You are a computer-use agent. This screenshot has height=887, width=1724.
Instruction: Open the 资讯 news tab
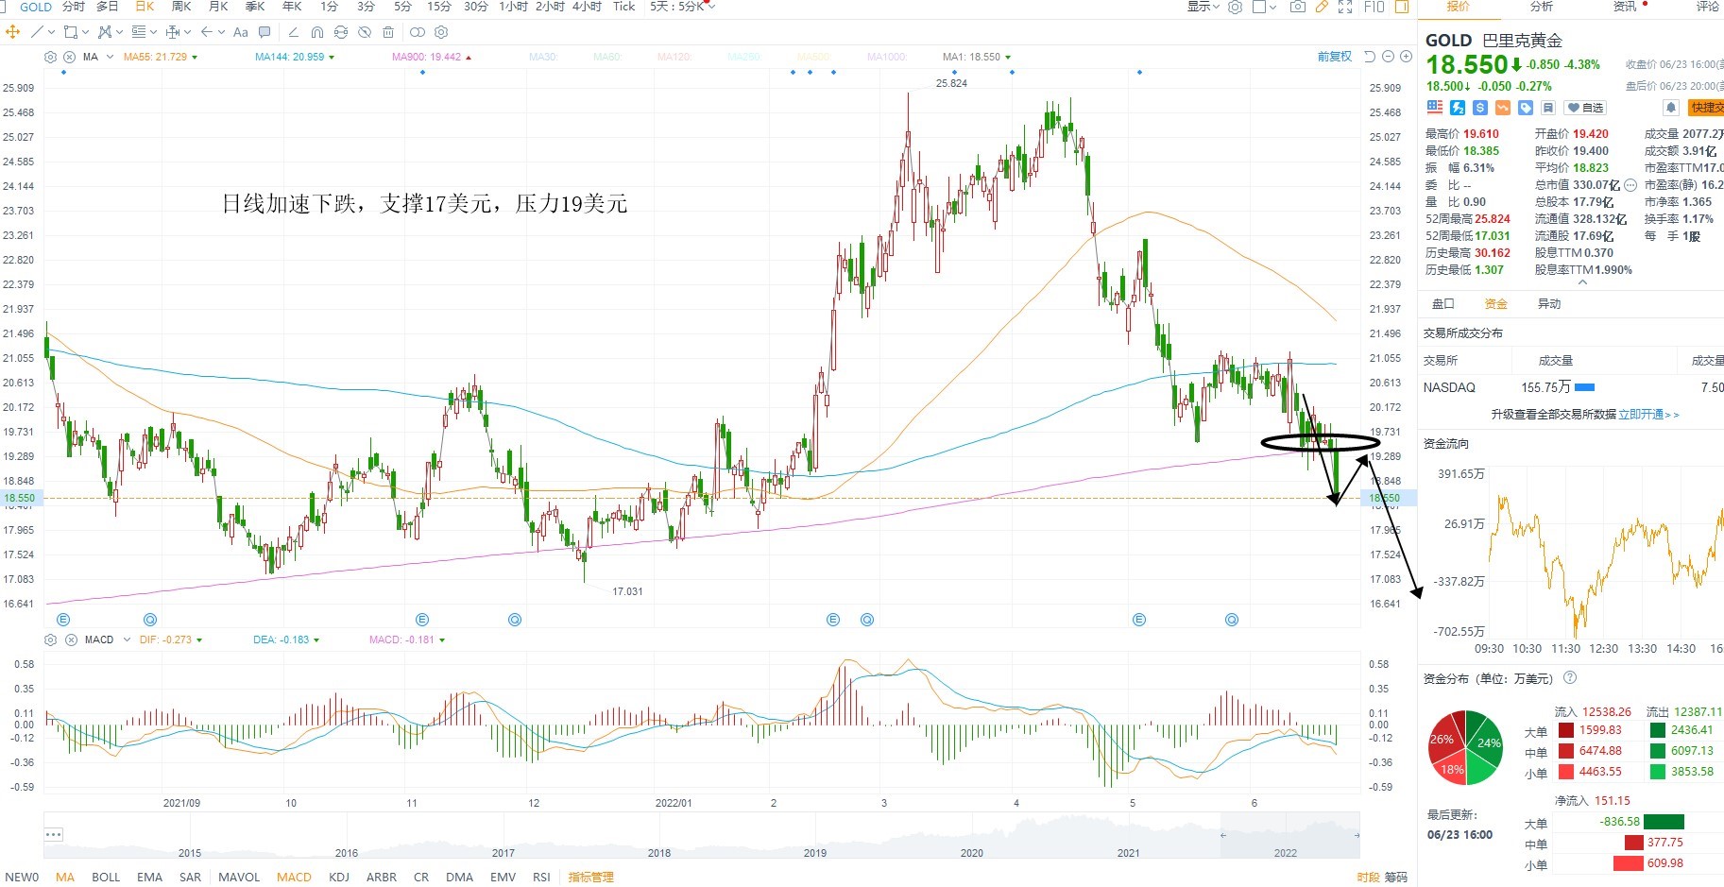click(x=1625, y=7)
